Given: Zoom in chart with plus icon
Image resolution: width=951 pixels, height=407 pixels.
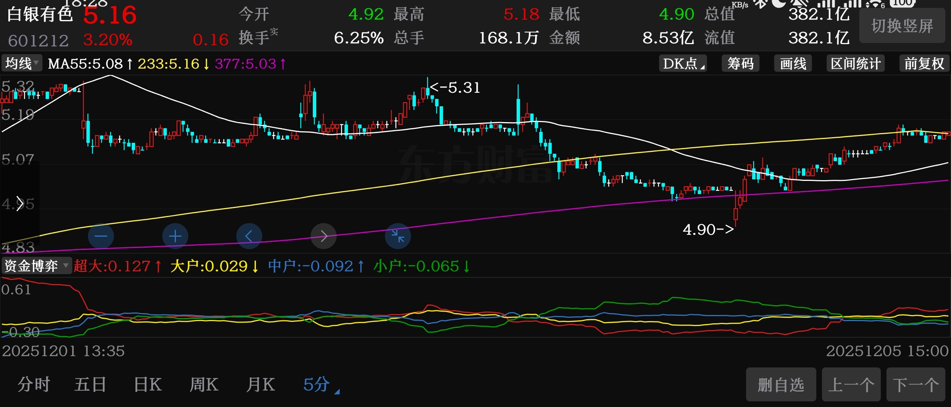Looking at the screenshot, I should point(175,236).
